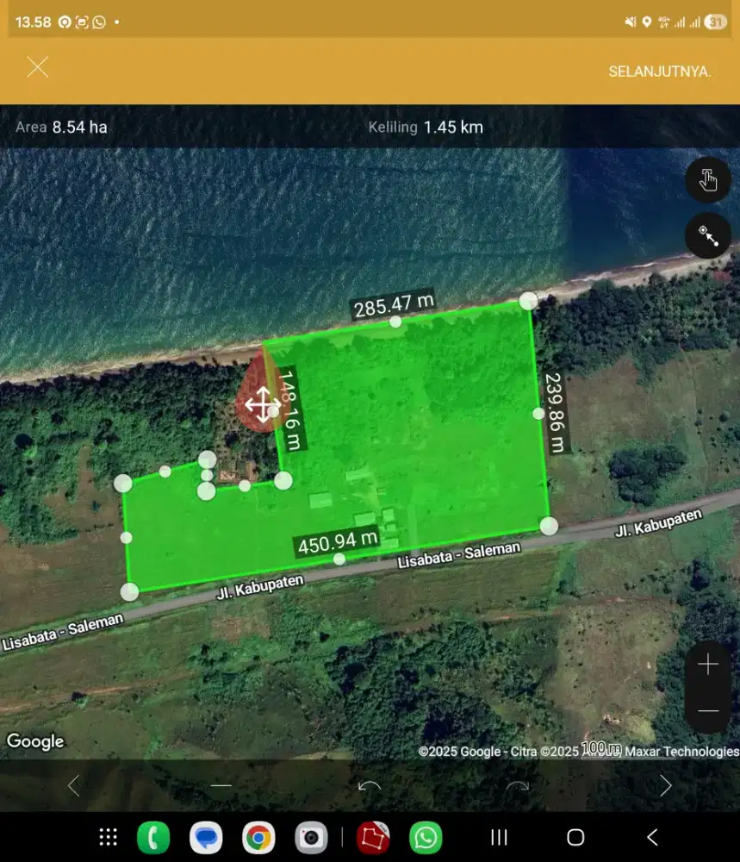Go to the next vertex with right chevron
The image size is (740, 862).
click(x=665, y=785)
